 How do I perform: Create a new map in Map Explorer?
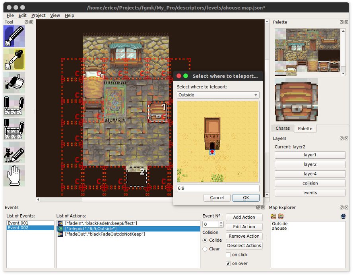coord(273,217)
